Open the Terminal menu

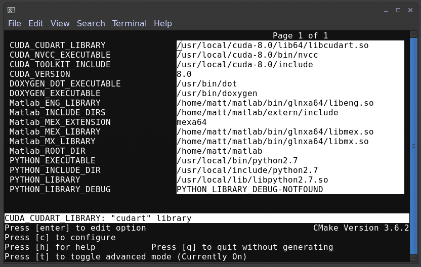130,24
